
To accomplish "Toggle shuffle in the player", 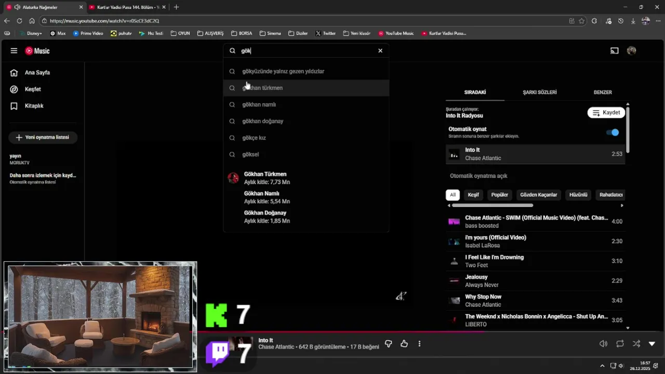I will pyautogui.click(x=636, y=344).
